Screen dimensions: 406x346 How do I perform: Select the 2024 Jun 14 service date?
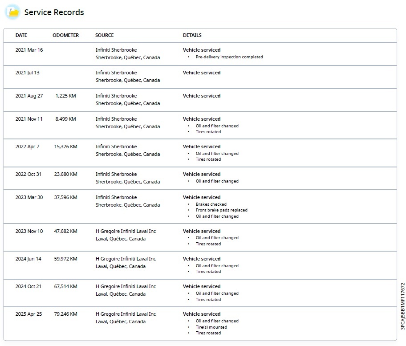coord(28,259)
